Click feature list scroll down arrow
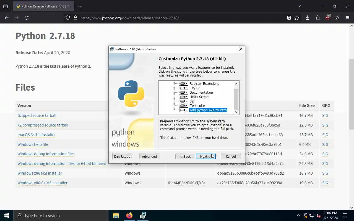Image resolution: width=354 pixels, height=221 pixels. click(236, 112)
